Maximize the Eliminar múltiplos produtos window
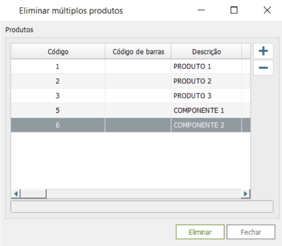The width and height of the screenshot is (282, 246). tap(234, 11)
